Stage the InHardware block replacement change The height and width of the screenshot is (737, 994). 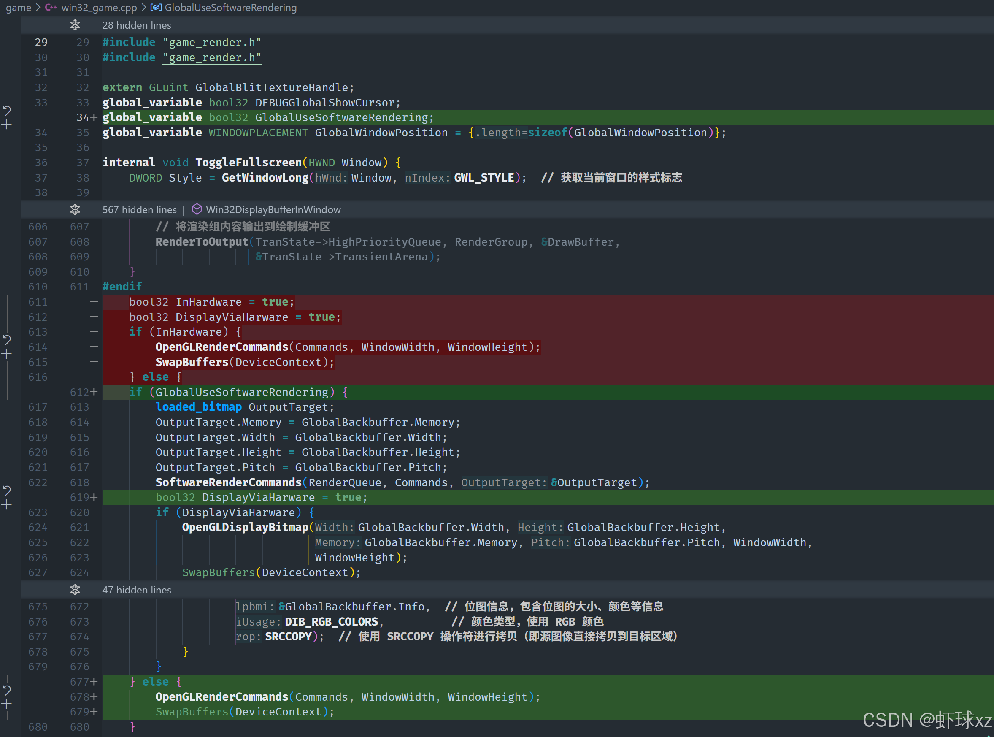7,355
